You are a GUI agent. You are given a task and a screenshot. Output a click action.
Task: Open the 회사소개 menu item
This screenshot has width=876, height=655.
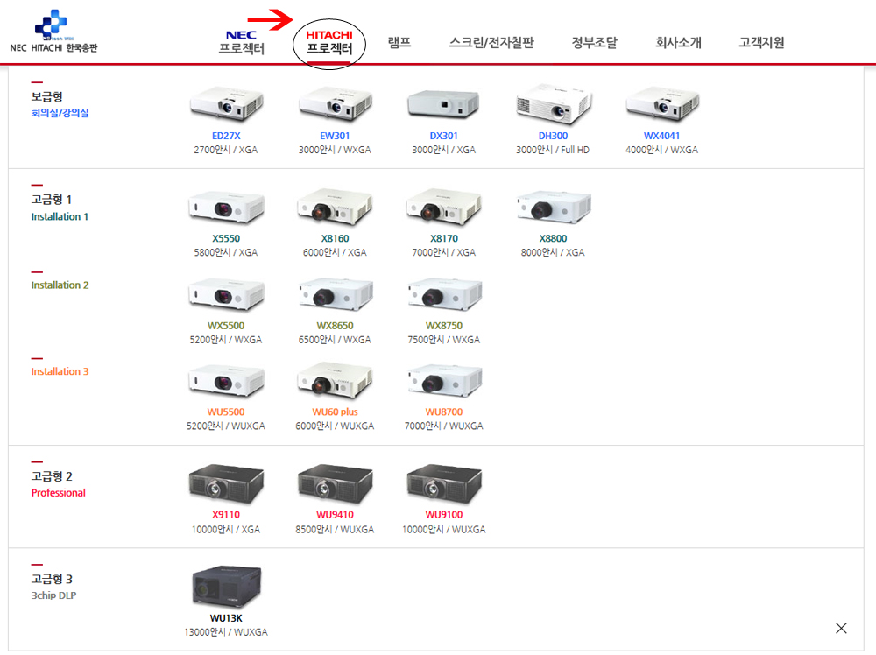pyautogui.click(x=678, y=42)
